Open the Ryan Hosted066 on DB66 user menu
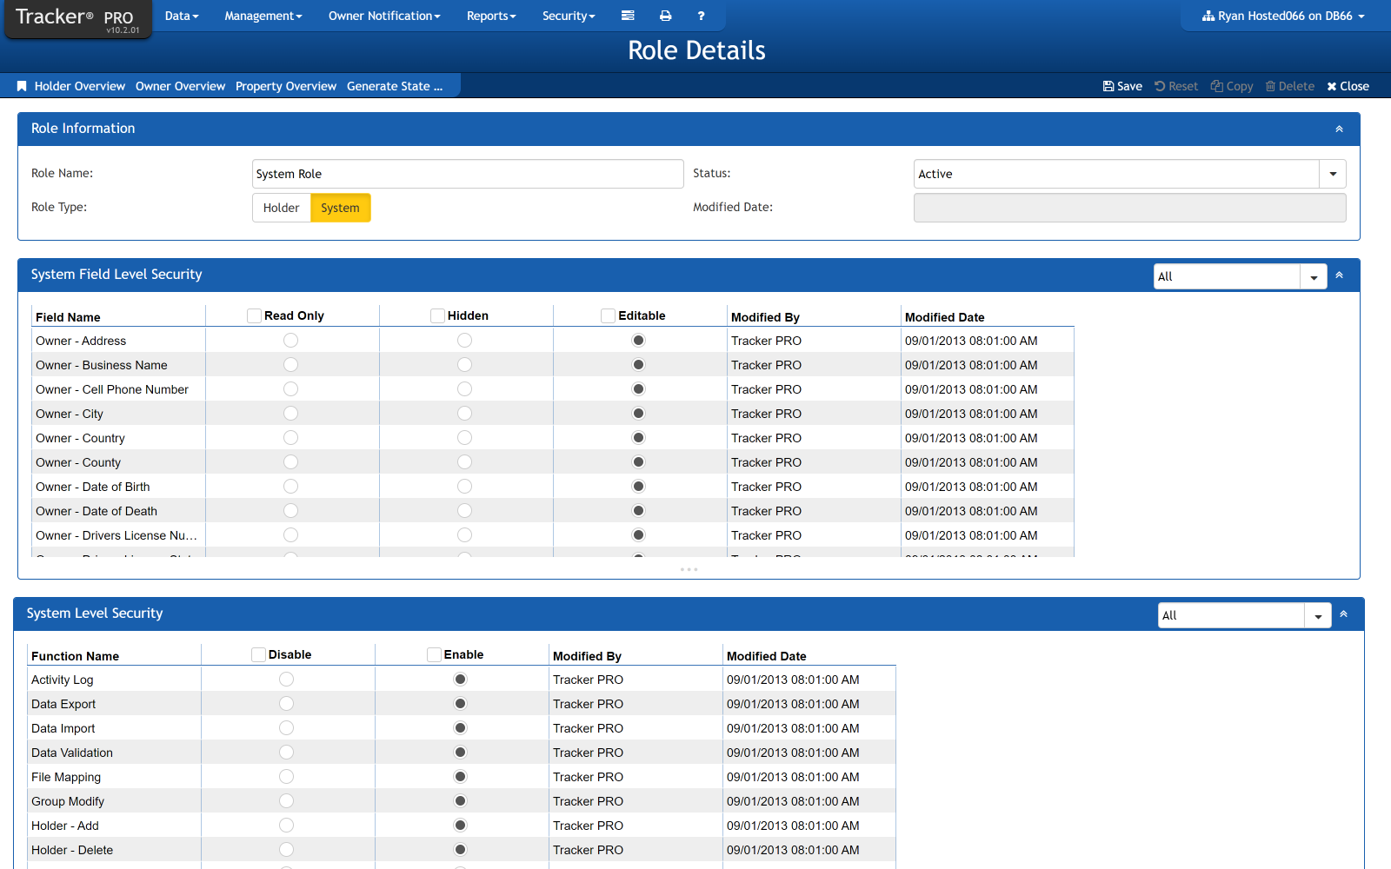Screen dimensions: 1391x869 tap(1283, 15)
